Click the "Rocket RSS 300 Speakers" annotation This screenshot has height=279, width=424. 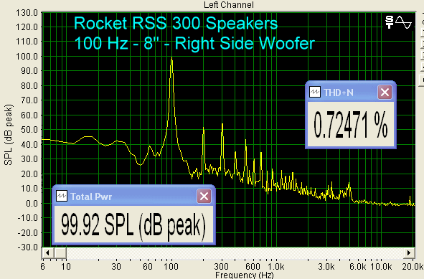pos(176,23)
